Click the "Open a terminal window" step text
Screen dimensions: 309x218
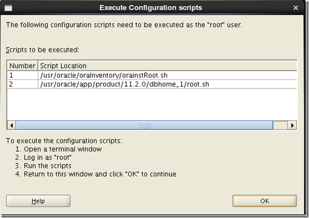62,149
